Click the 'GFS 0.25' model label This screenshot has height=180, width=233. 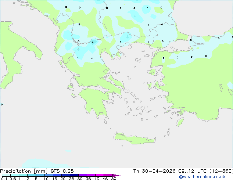pos(62,171)
